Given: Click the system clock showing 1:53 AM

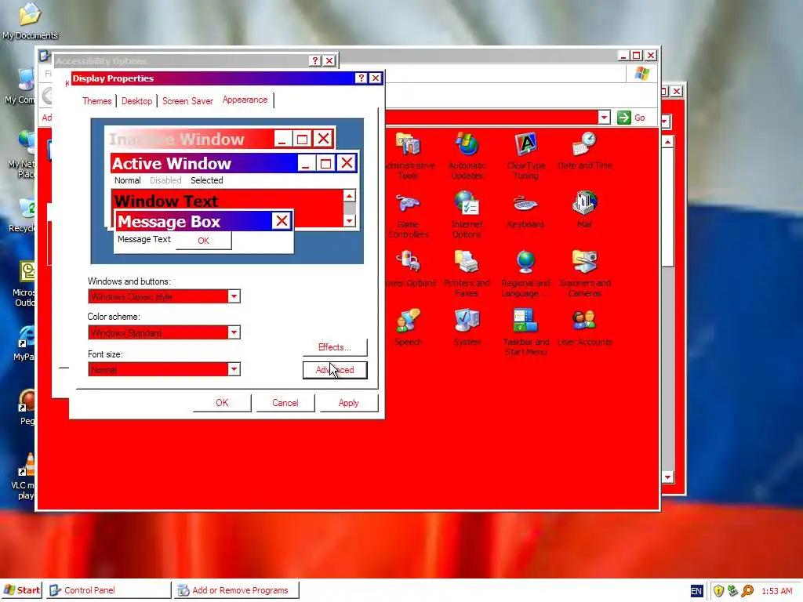Looking at the screenshot, I should [x=777, y=591].
